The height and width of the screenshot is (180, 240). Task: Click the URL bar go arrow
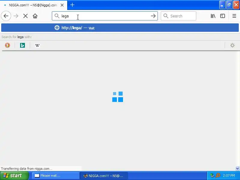click(153, 16)
